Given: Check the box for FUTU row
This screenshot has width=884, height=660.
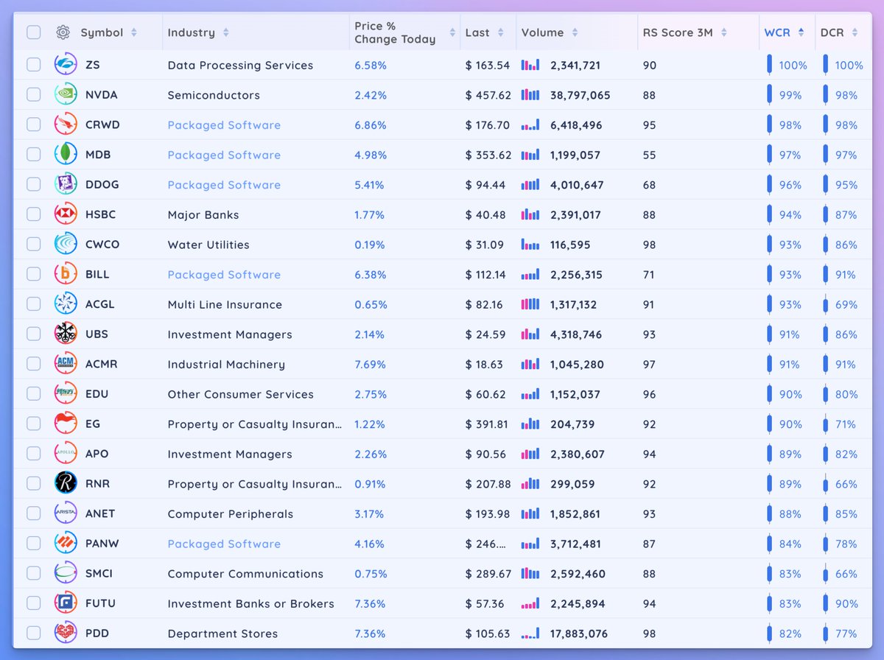Looking at the screenshot, I should click(x=34, y=603).
